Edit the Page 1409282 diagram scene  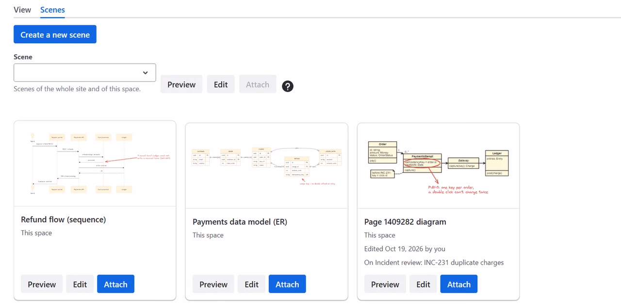pyautogui.click(x=423, y=284)
